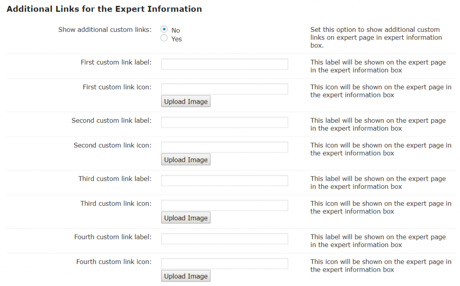Focus the Fourth custom link icon field
Screen dimensions: 460x286
pyautogui.click(x=224, y=264)
